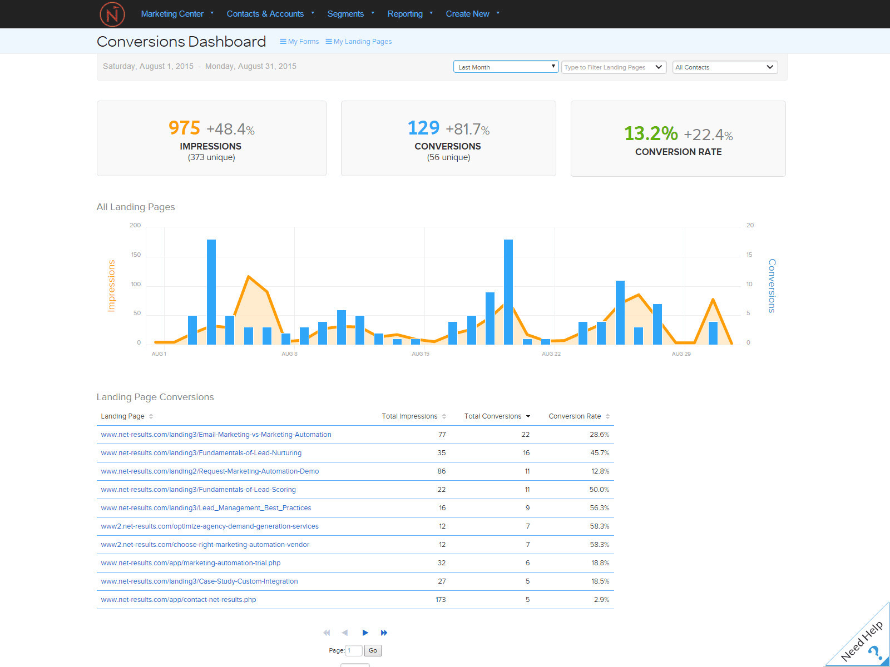Sort by the Landing Page column arrows

[151, 416]
